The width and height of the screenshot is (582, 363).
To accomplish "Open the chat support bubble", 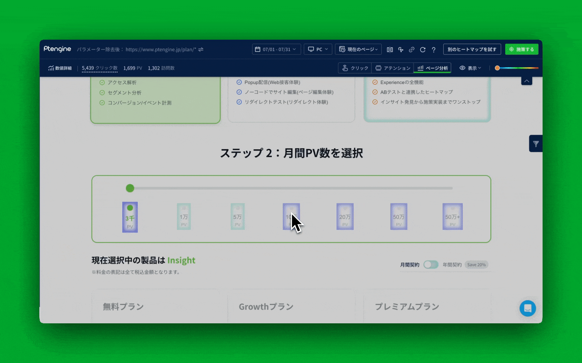I will click(527, 308).
